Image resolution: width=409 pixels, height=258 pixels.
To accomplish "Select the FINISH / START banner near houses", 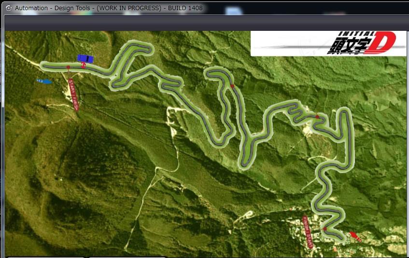I will click(x=308, y=231).
